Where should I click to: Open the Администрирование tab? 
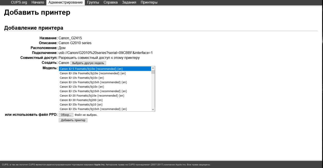66,2
